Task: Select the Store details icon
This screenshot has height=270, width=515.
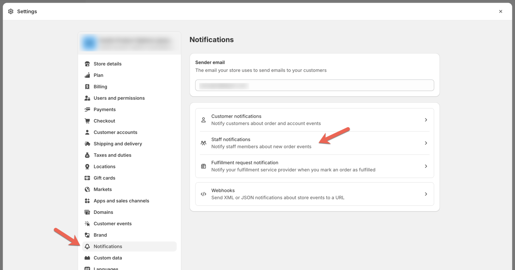Action: click(x=87, y=64)
